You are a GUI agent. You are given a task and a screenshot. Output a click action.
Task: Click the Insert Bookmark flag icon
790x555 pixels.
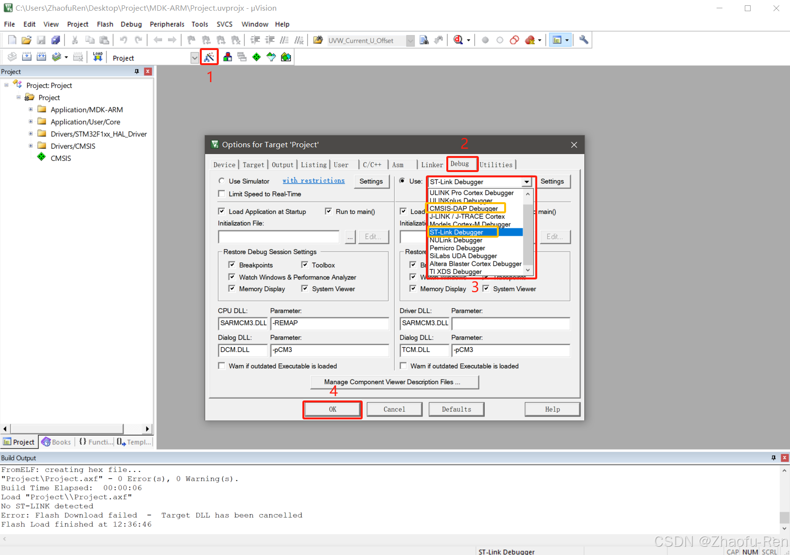tap(192, 40)
